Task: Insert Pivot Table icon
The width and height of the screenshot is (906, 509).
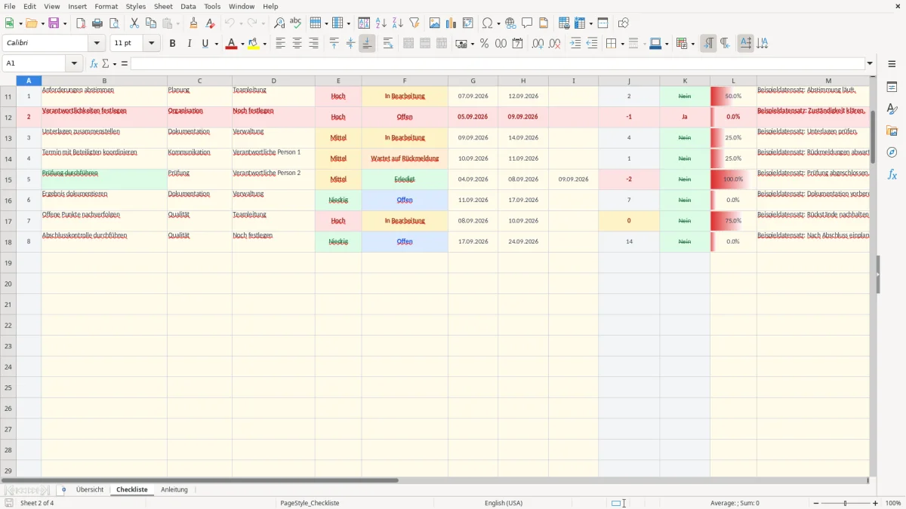Action: click(x=468, y=23)
